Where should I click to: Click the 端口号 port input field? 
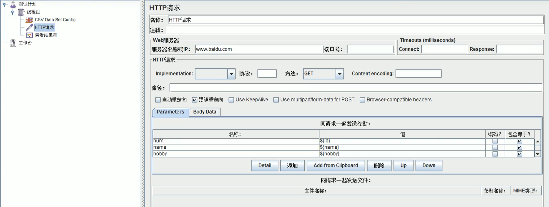pos(370,49)
